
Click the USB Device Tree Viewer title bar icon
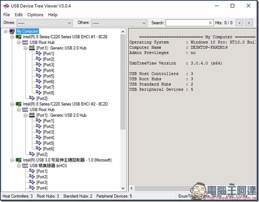[6, 6]
